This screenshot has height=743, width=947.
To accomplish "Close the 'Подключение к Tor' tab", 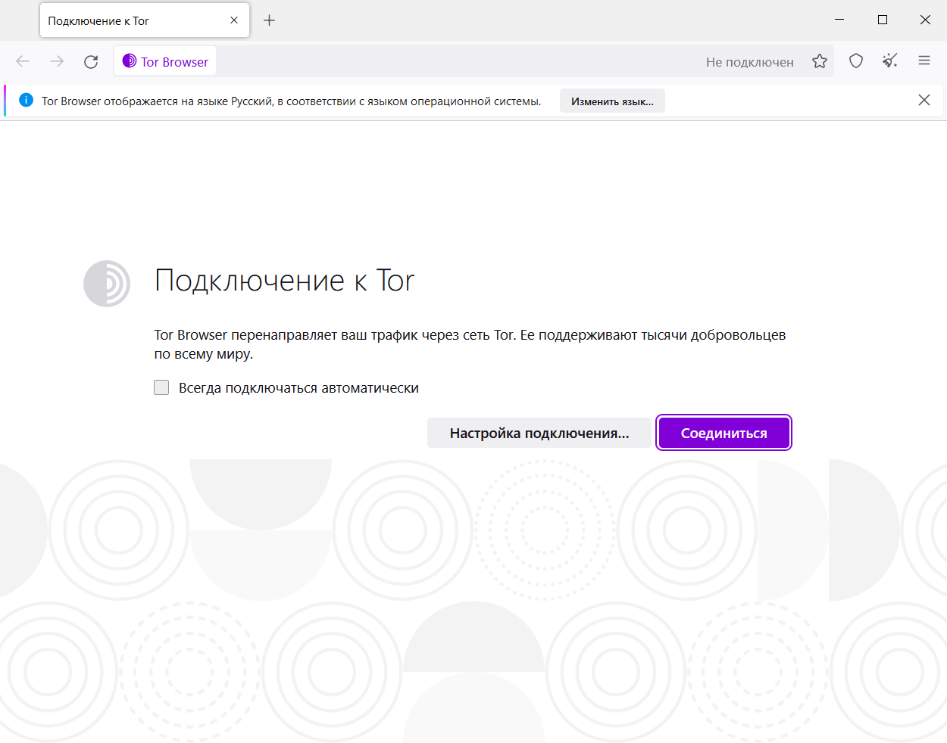I will tap(234, 20).
